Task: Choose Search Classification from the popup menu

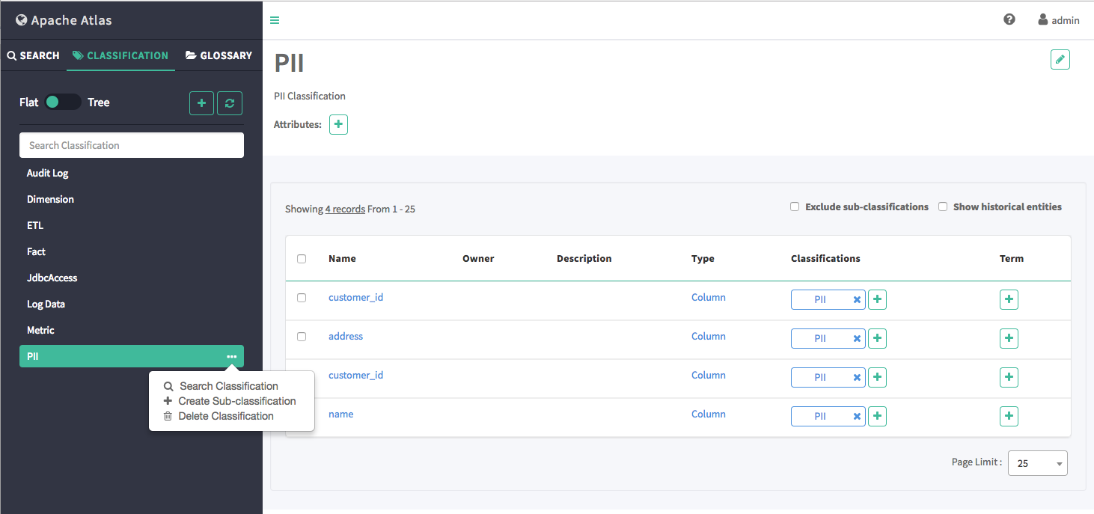Action: (221, 386)
